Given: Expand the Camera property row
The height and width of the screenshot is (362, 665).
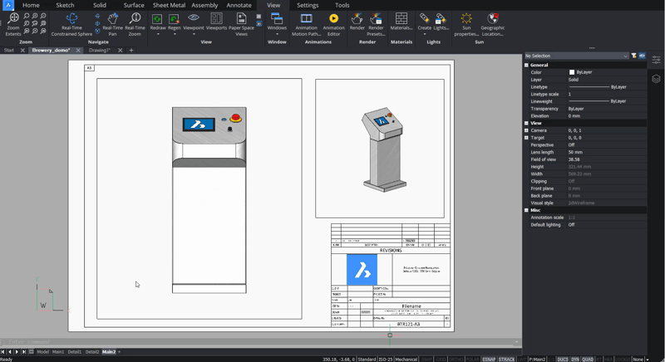Looking at the screenshot, I should click(x=526, y=130).
